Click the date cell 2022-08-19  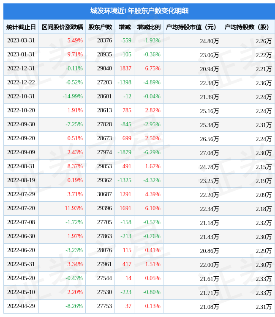click(x=21, y=180)
